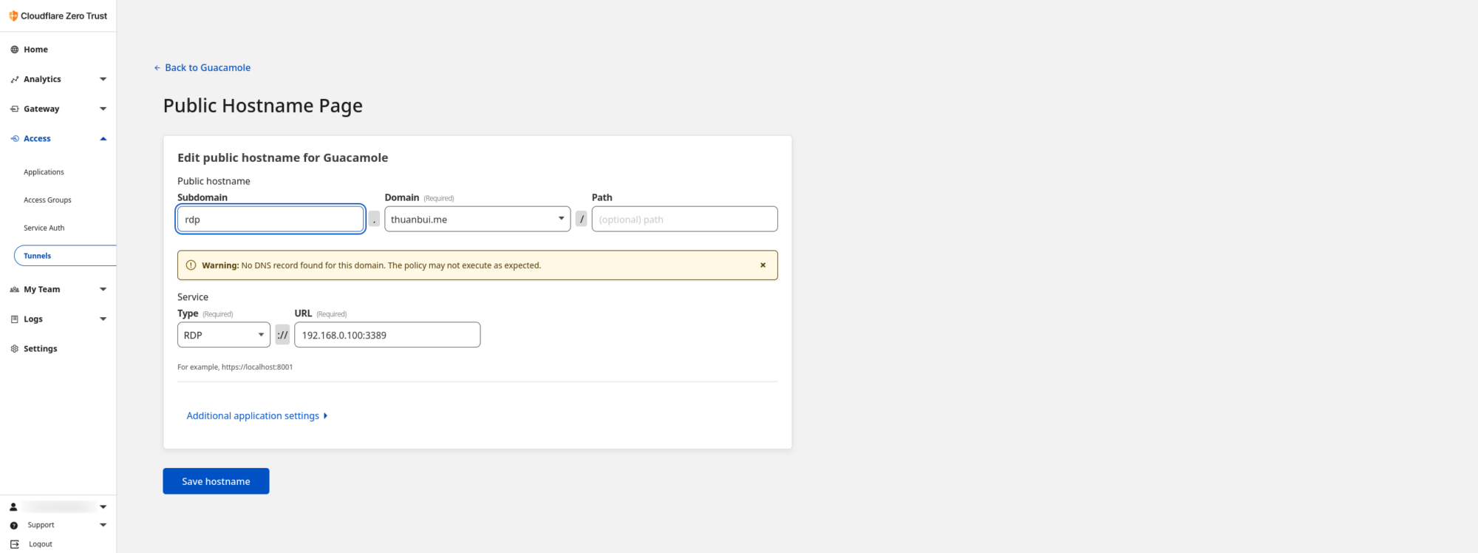Follow the Back to Guacamole link
The height and width of the screenshot is (553, 1478).
207,68
